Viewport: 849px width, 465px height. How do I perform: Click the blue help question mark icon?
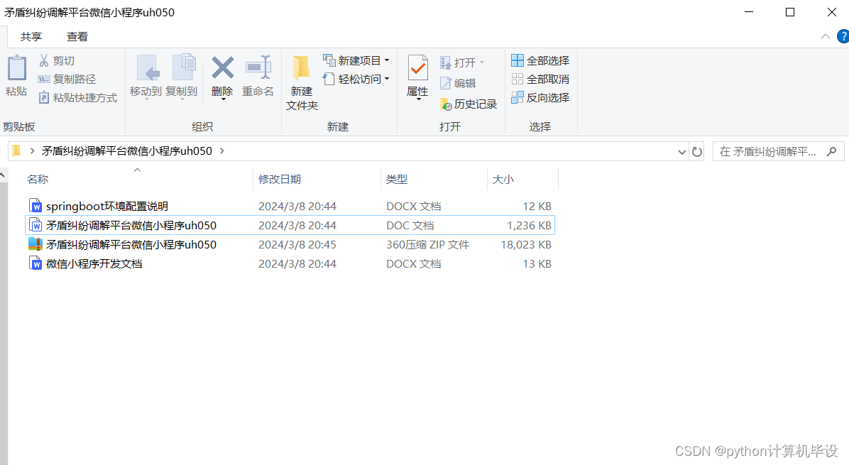coord(843,36)
